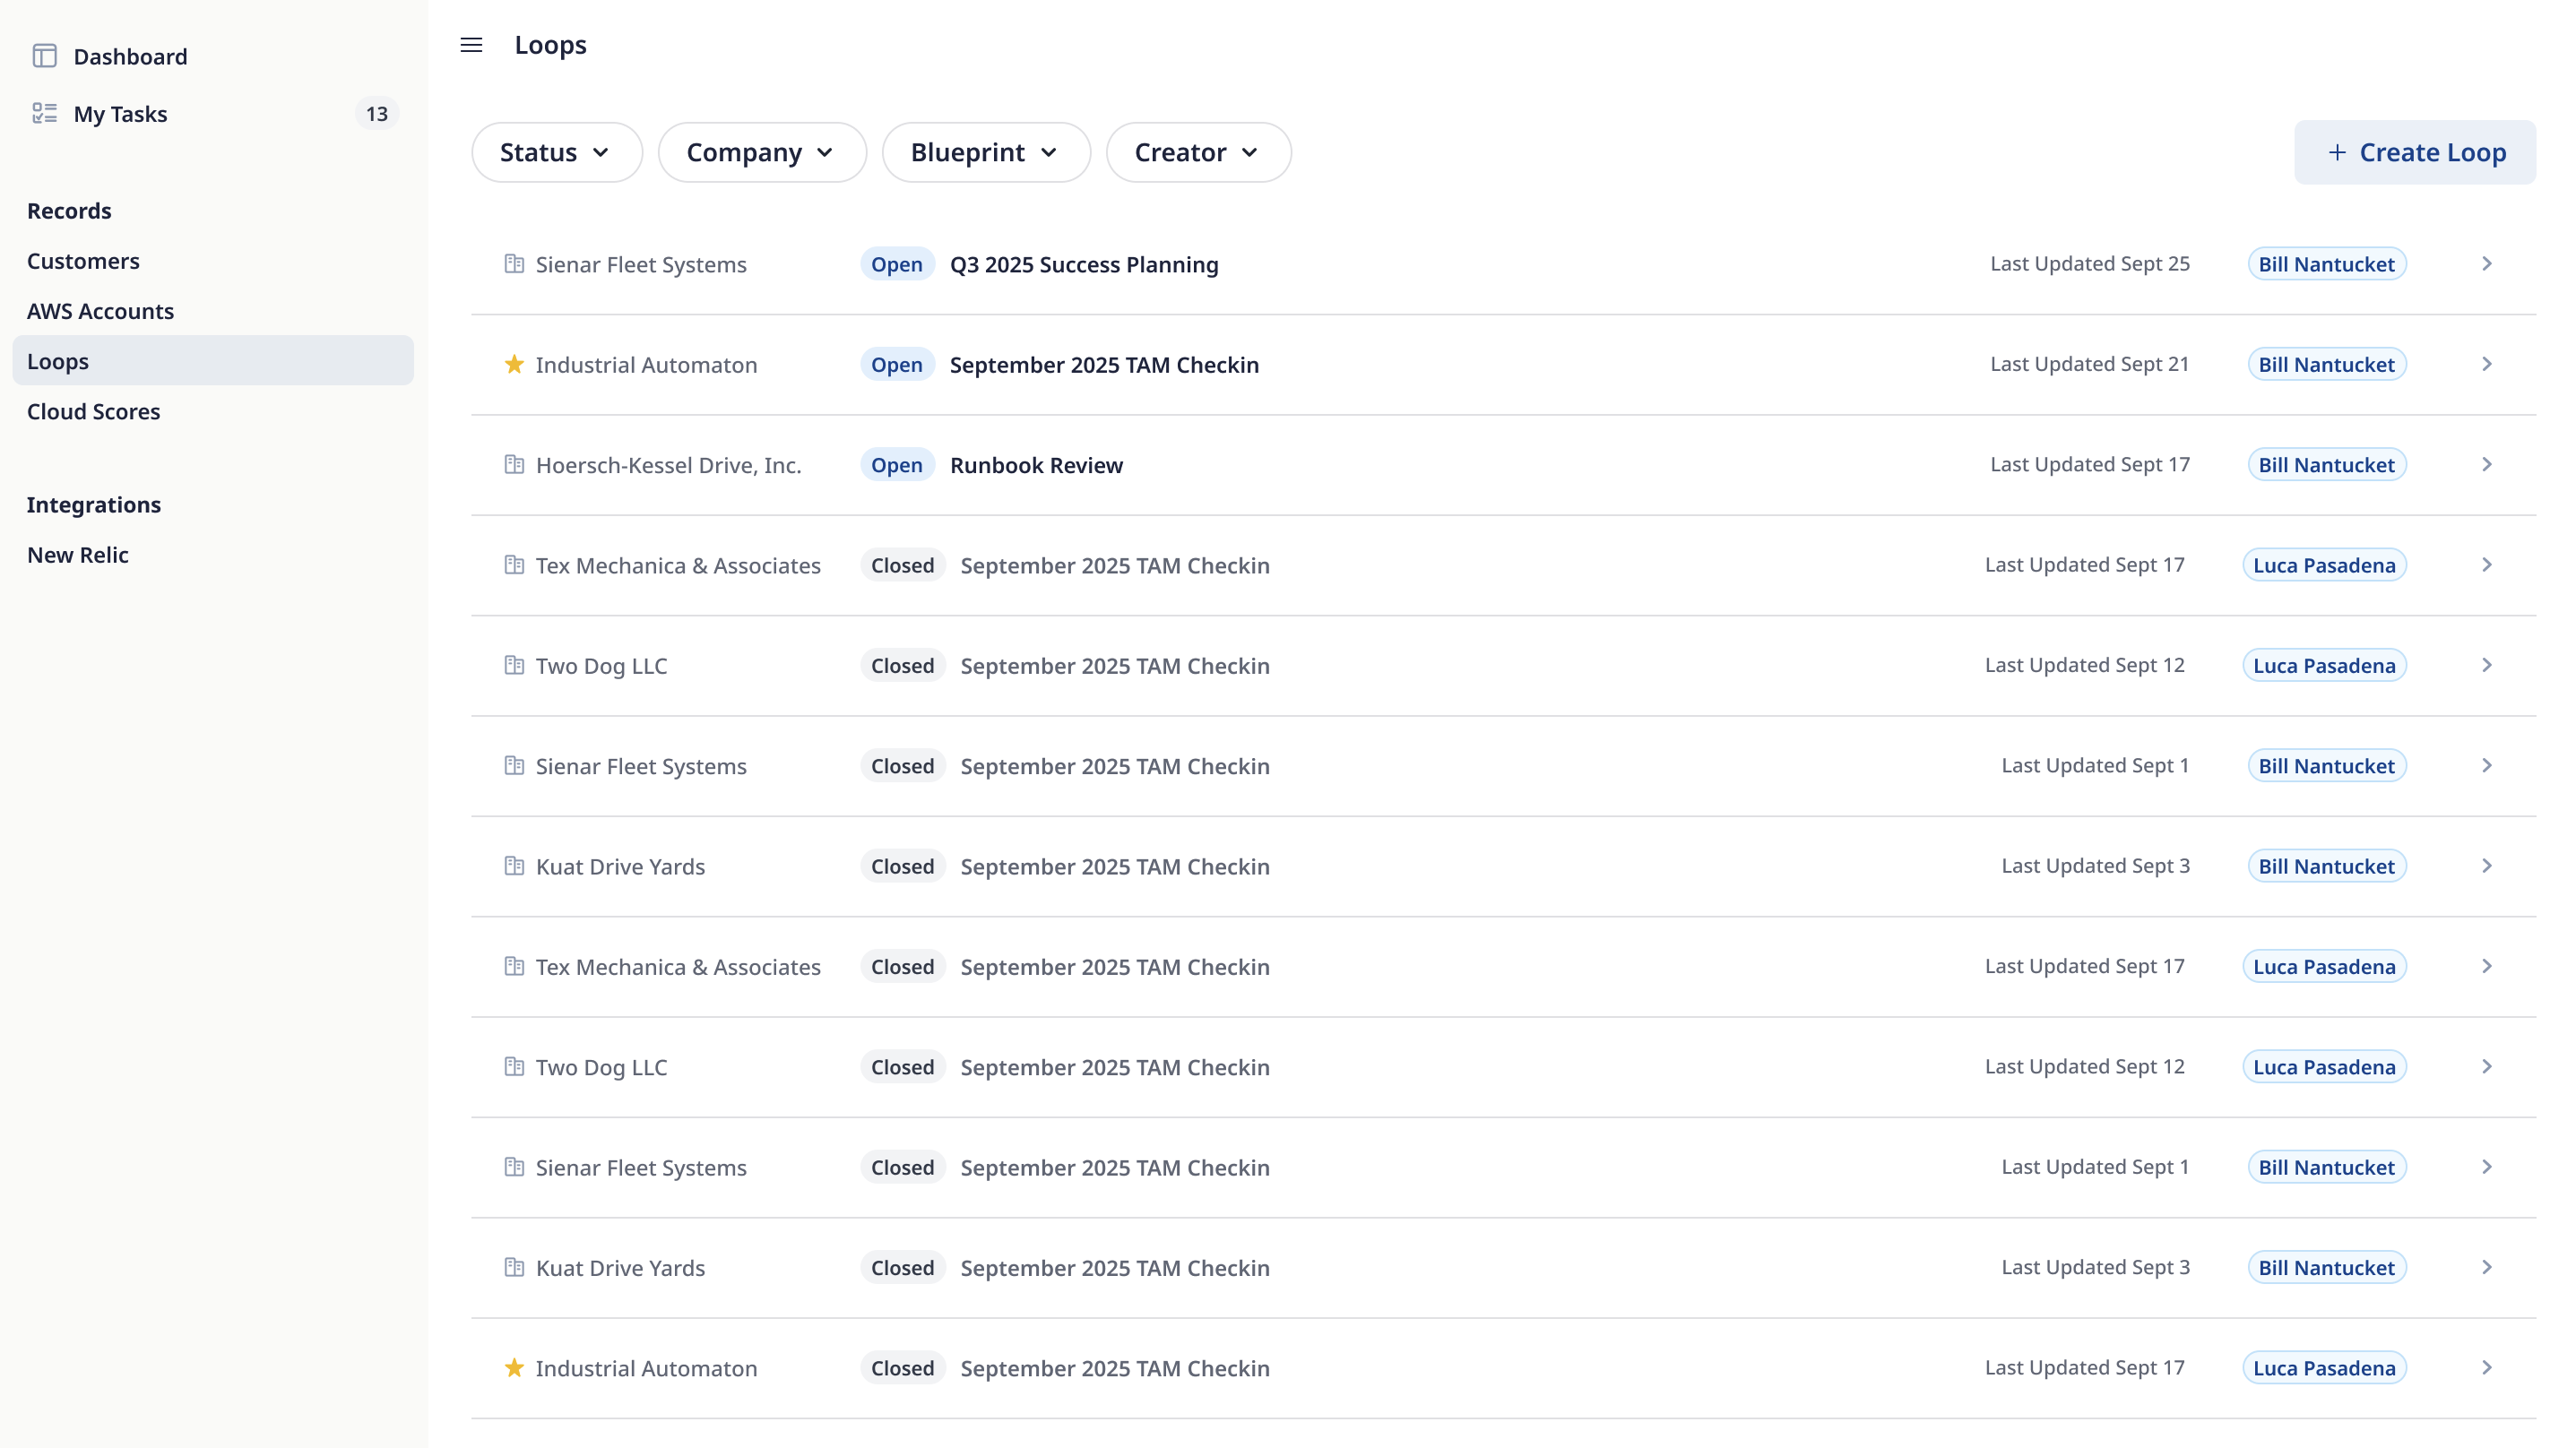
Task: Open the Runbook Review row chevron
Action: pyautogui.click(x=2486, y=464)
